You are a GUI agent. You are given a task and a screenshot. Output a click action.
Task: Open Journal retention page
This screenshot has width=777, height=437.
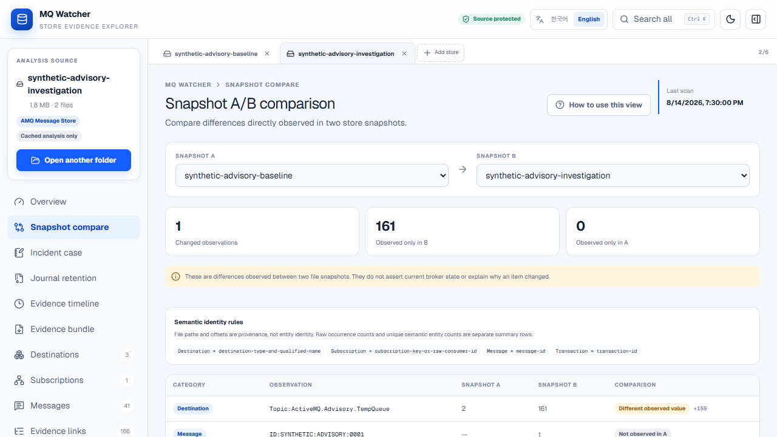coord(73,278)
